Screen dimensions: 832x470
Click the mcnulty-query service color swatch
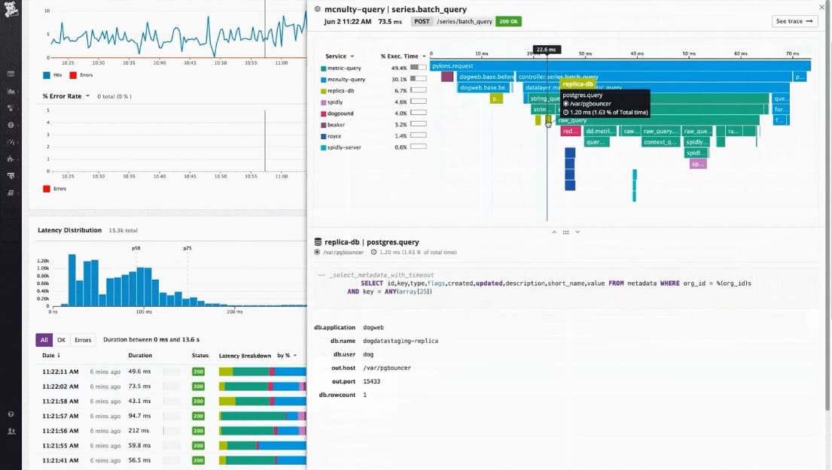coord(323,80)
